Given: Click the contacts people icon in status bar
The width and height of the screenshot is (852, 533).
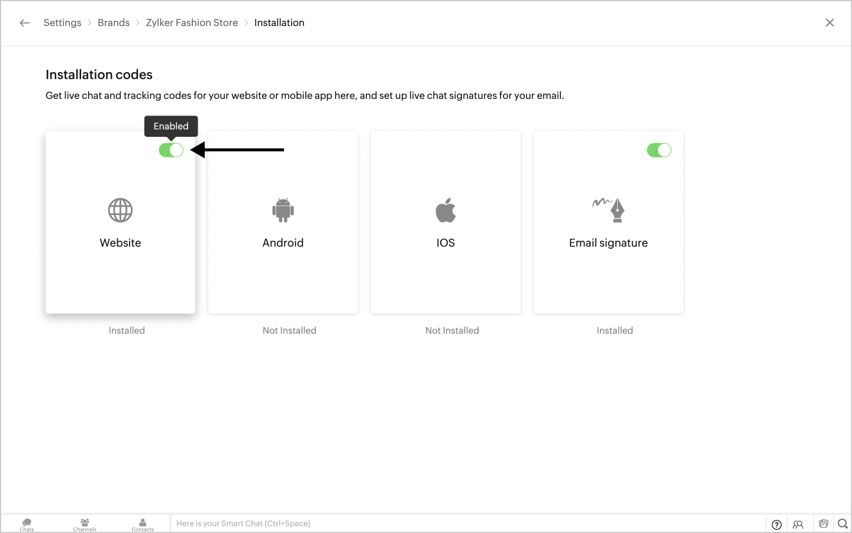Looking at the screenshot, I should (798, 524).
